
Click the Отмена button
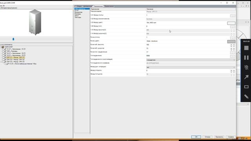(x=207, y=137)
